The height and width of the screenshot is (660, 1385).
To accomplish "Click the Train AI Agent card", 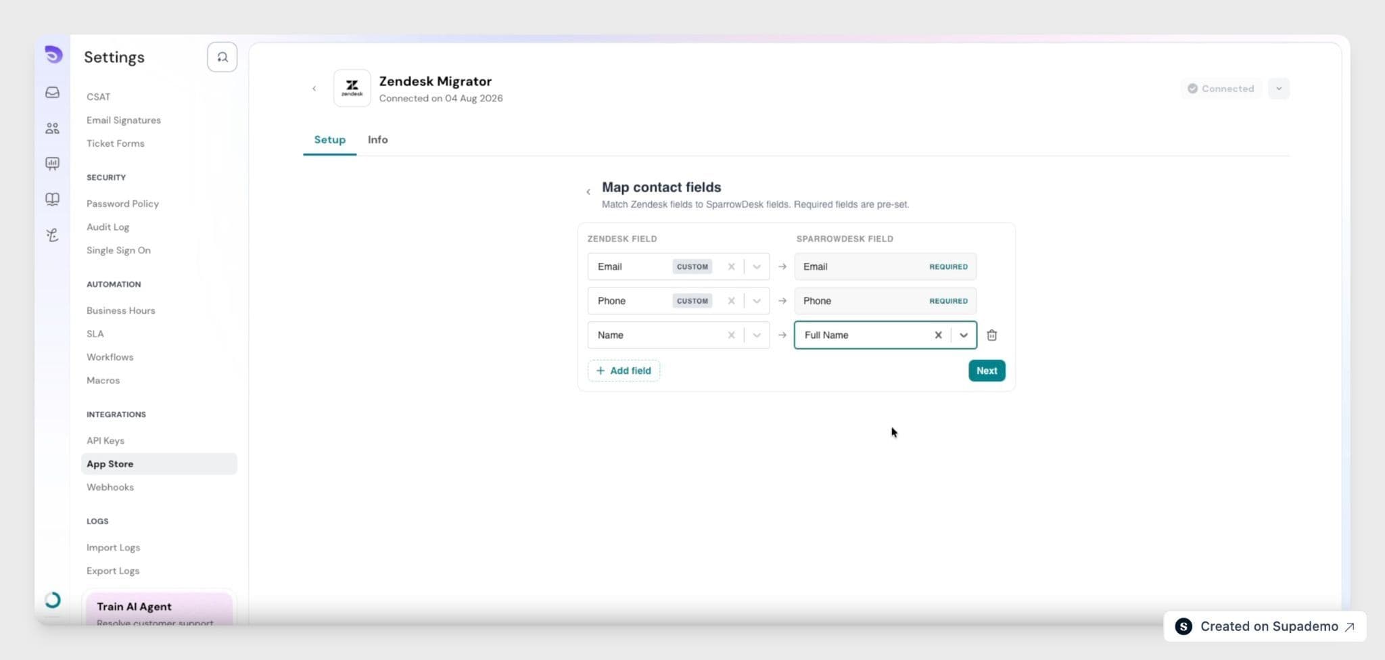I will pyautogui.click(x=159, y=610).
